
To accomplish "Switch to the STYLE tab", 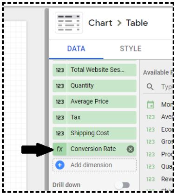I will point(131,49).
